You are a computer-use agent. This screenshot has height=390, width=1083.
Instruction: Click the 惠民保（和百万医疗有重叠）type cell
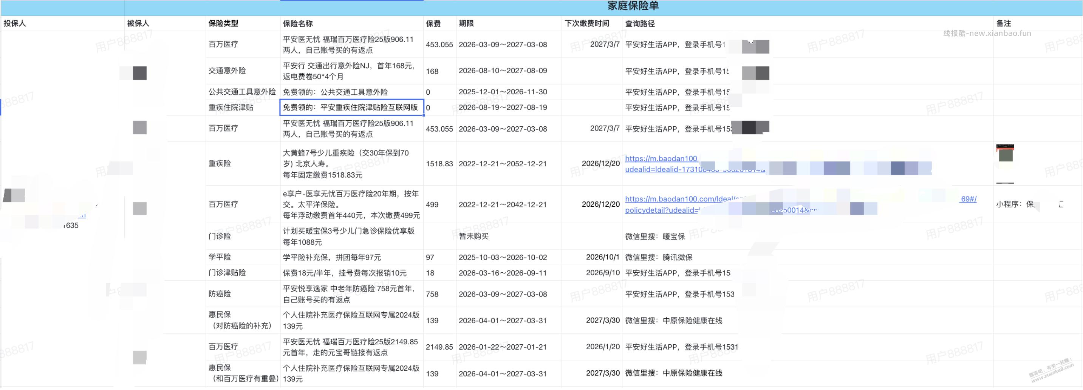click(244, 373)
